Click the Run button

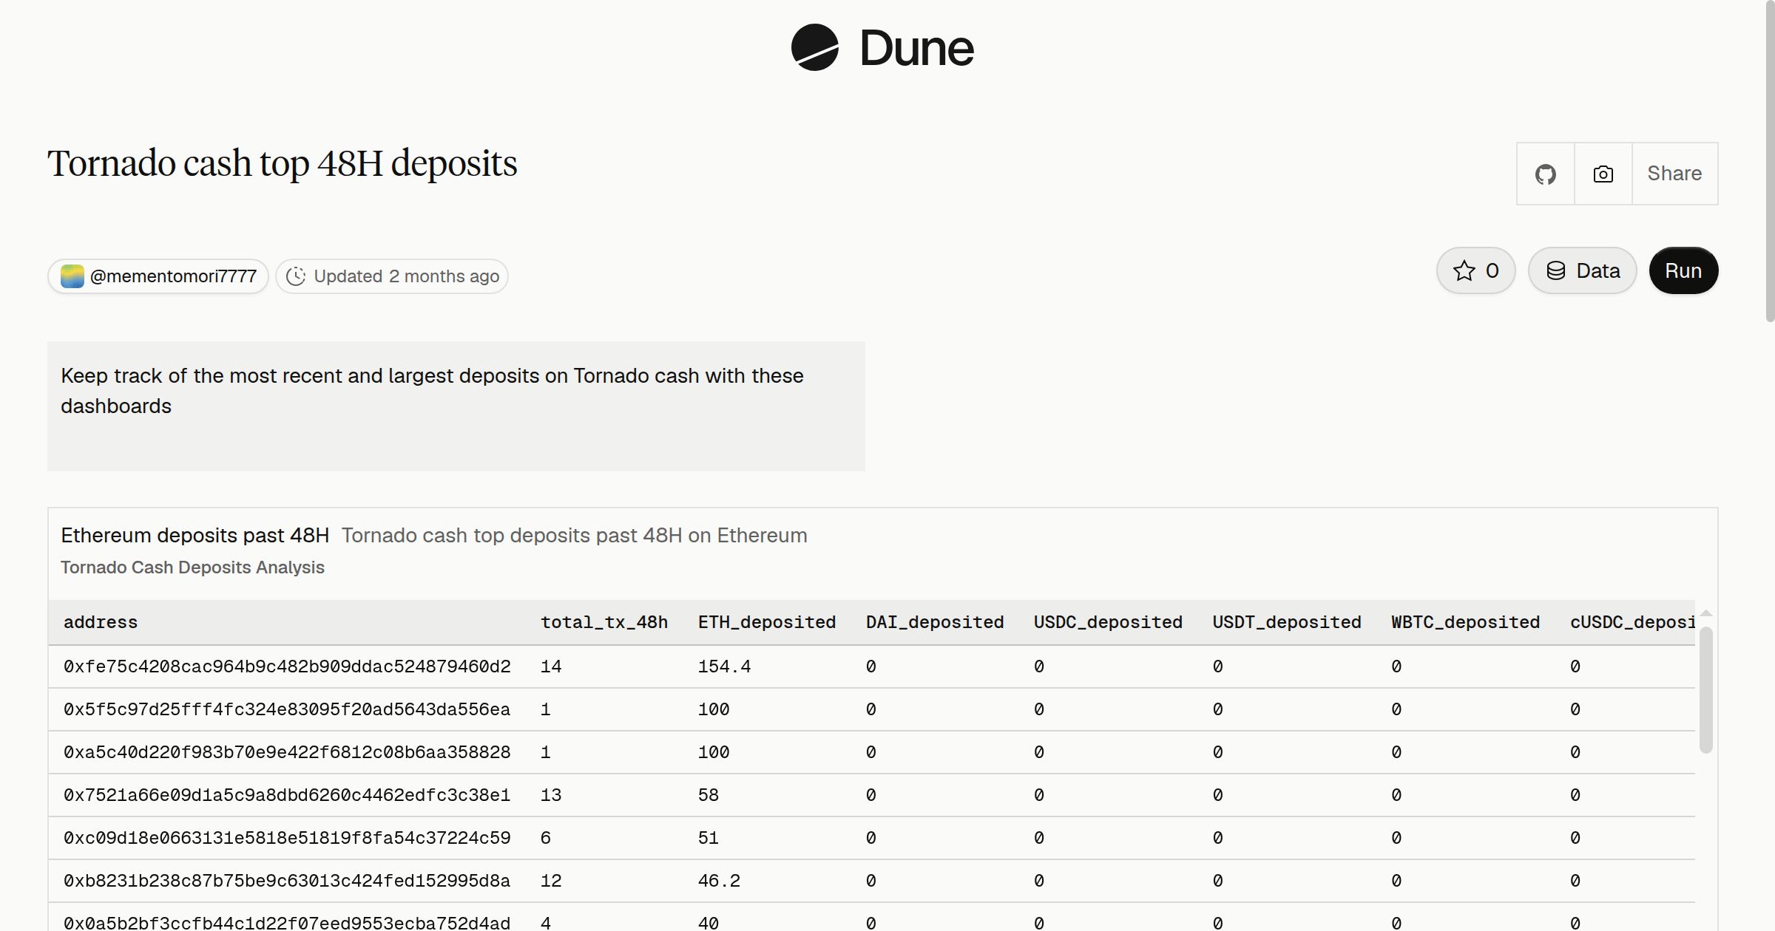tap(1683, 270)
